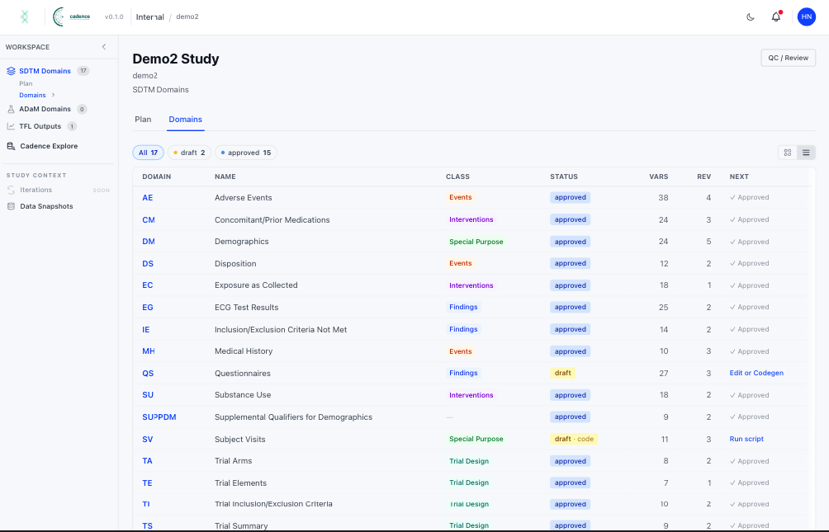Open Cadence Explore in sidebar
The height and width of the screenshot is (532, 829).
coord(49,146)
